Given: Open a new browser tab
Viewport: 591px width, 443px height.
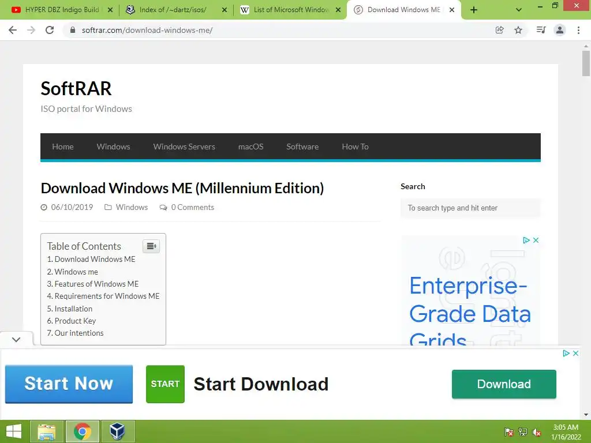Looking at the screenshot, I should [474, 10].
